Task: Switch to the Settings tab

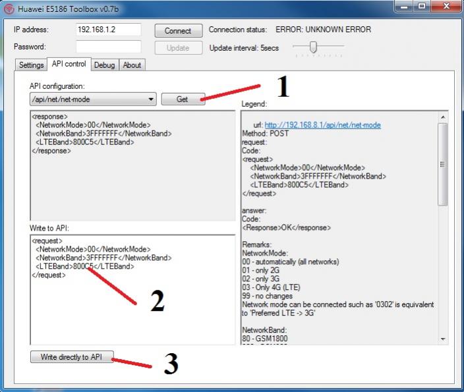Action: (31, 65)
